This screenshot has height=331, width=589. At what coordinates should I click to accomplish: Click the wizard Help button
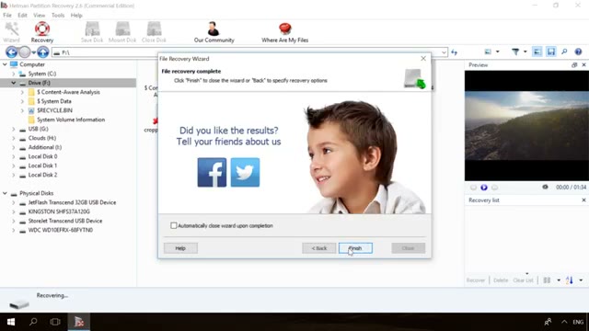[180, 248]
